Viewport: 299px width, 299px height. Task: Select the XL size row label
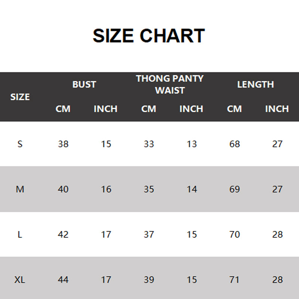click(x=20, y=280)
